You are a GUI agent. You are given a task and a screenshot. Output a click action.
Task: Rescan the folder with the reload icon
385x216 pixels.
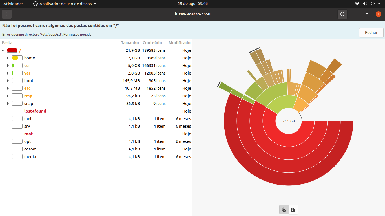click(x=342, y=14)
